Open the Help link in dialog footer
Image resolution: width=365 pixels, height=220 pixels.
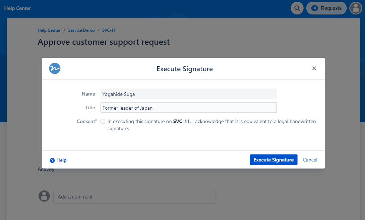tap(61, 160)
